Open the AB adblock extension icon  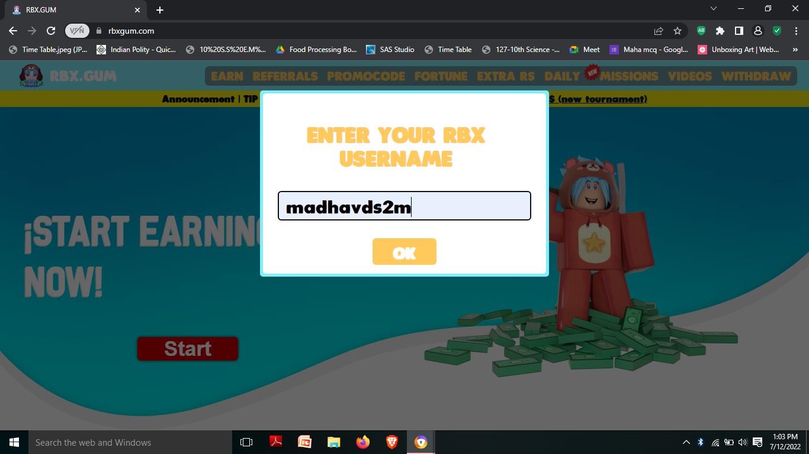click(x=701, y=31)
